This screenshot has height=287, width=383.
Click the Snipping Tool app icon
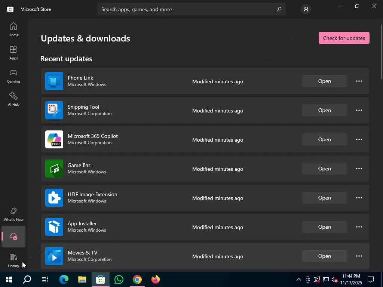pyautogui.click(x=54, y=110)
